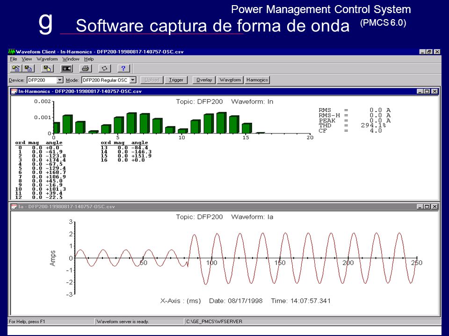Image resolution: width=449 pixels, height=336 pixels.
Task: Click the In-Harmonics child window title icon
Action: click(14, 91)
